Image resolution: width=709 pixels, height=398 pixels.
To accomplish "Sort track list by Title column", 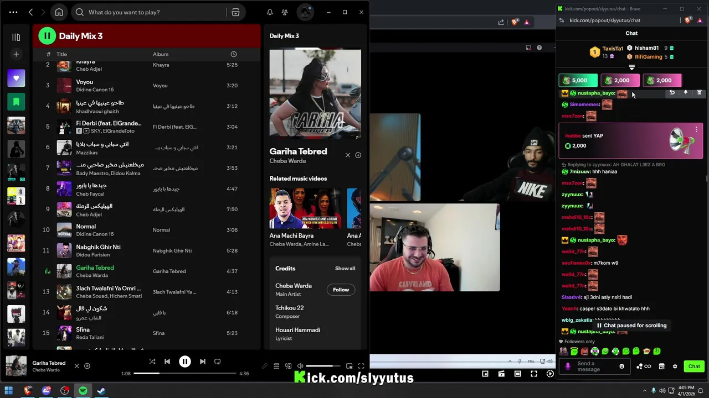I will [61, 54].
